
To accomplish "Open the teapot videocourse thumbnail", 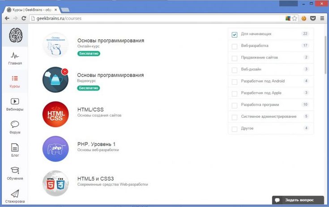I will point(56,80).
